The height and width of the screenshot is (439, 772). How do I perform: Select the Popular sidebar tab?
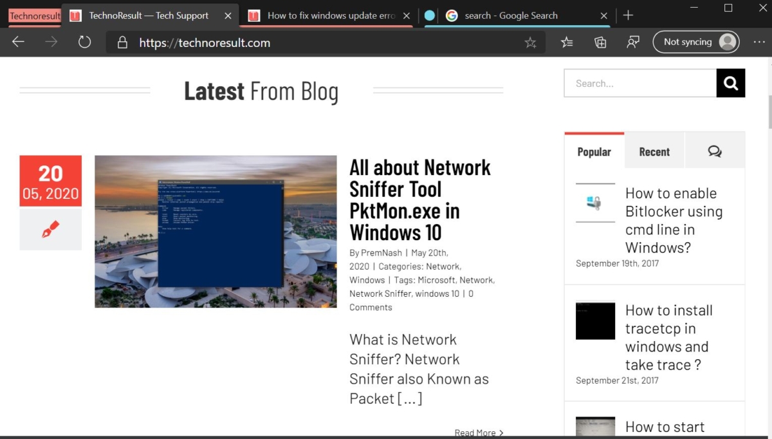(x=594, y=151)
